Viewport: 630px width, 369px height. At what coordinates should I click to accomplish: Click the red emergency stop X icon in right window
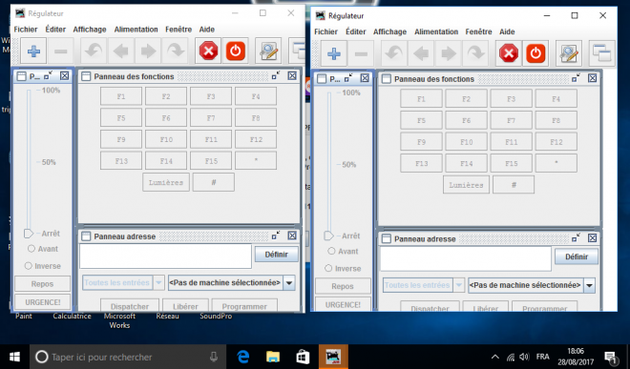tap(509, 53)
